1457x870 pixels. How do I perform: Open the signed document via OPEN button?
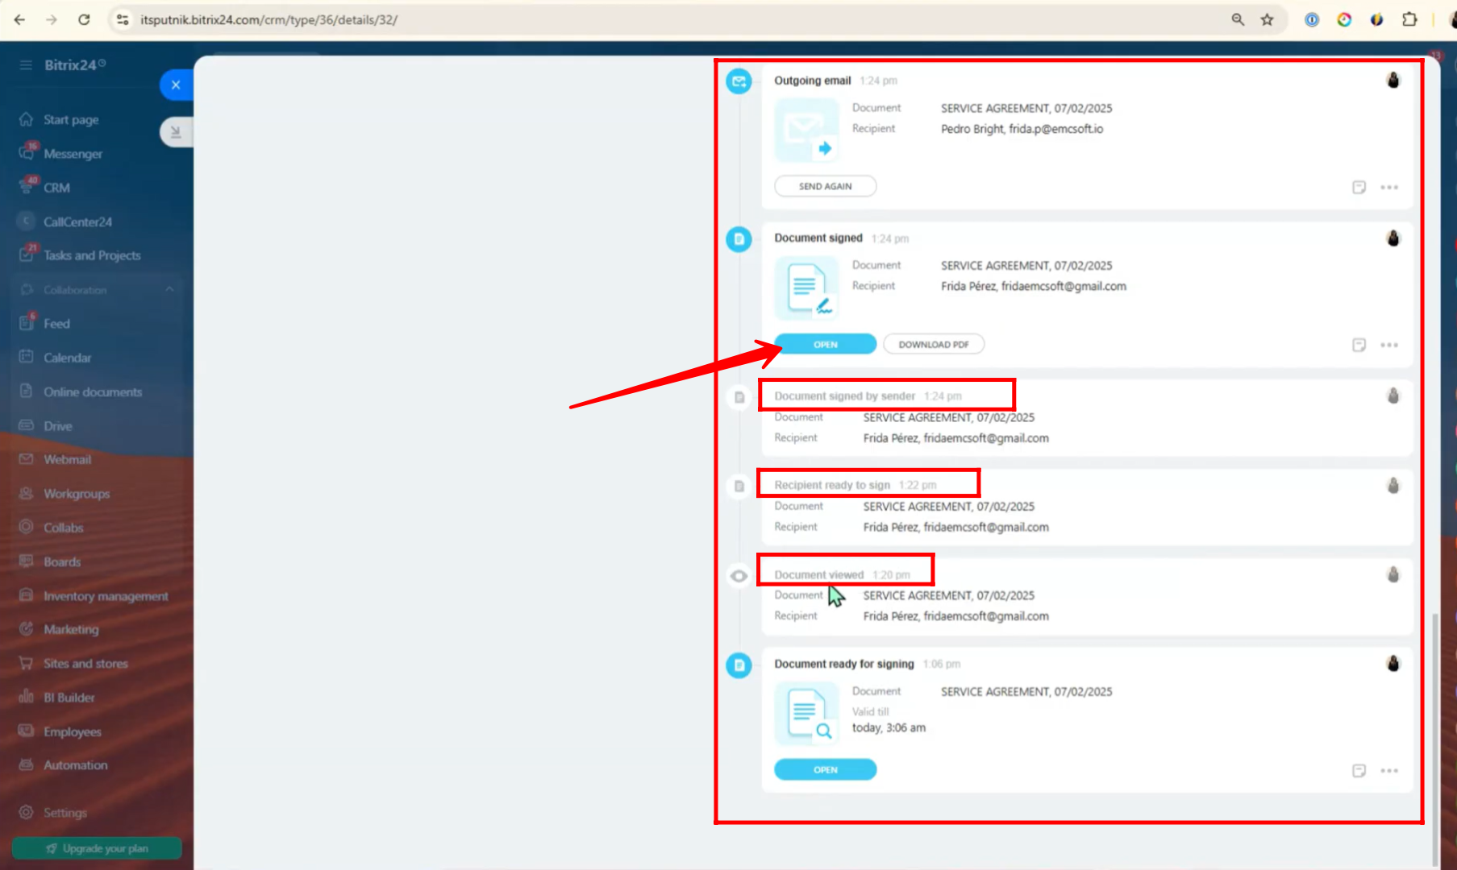(825, 344)
